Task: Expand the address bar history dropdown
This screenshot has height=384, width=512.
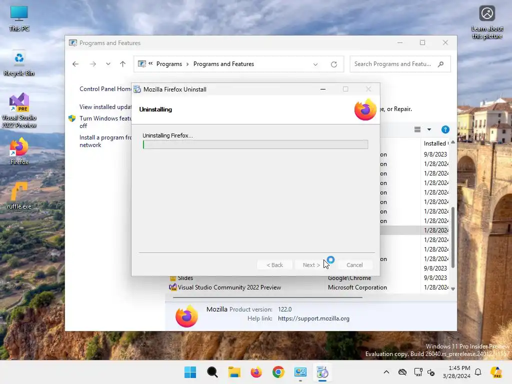Action: [x=315, y=64]
